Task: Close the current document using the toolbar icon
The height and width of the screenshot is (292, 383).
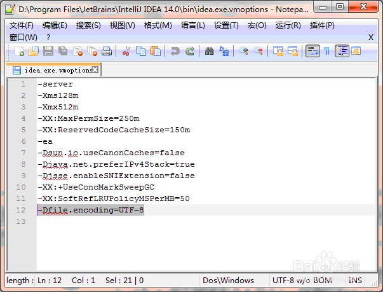Action: [x=77, y=52]
